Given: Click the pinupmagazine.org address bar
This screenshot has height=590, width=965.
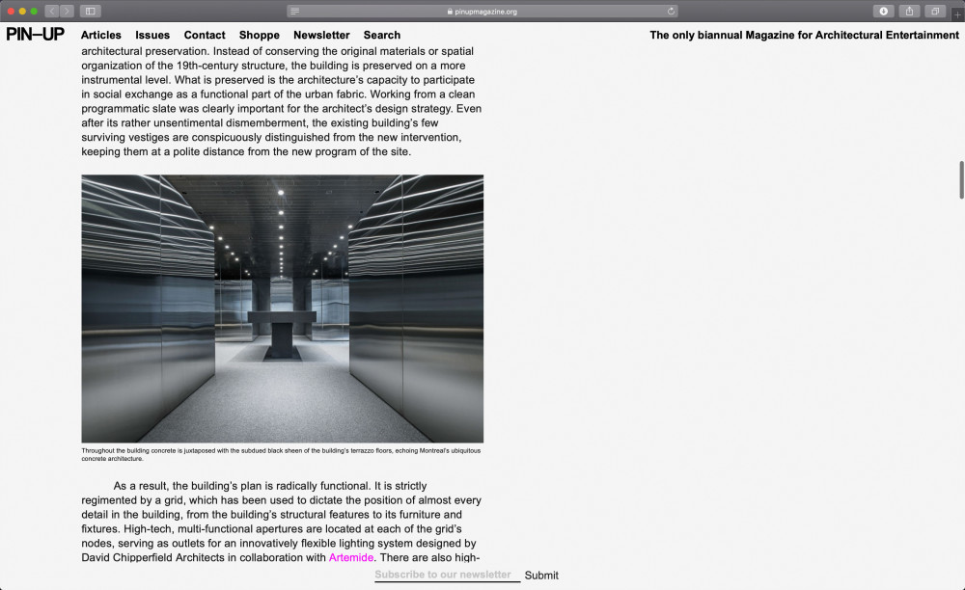Looking at the screenshot, I should [482, 11].
